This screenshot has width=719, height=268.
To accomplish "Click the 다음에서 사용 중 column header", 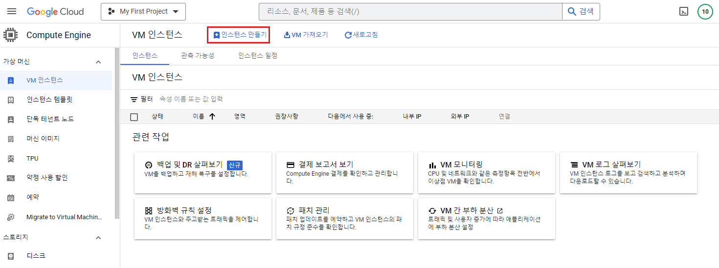I will point(351,117).
